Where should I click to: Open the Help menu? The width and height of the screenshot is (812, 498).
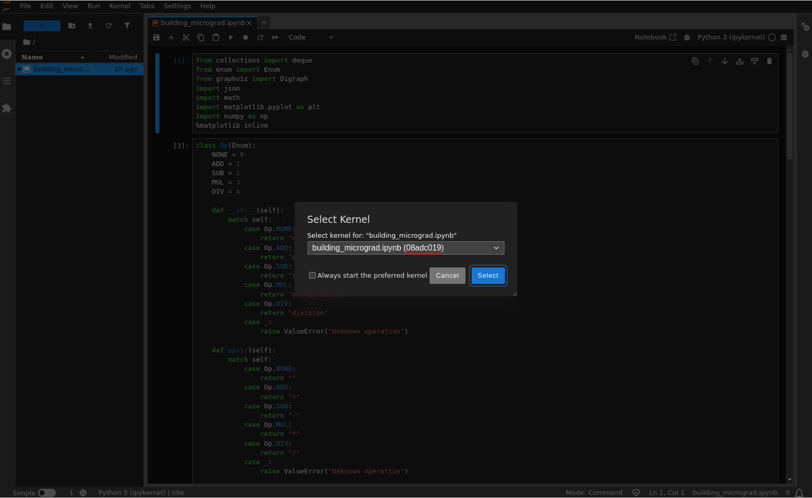point(208,6)
